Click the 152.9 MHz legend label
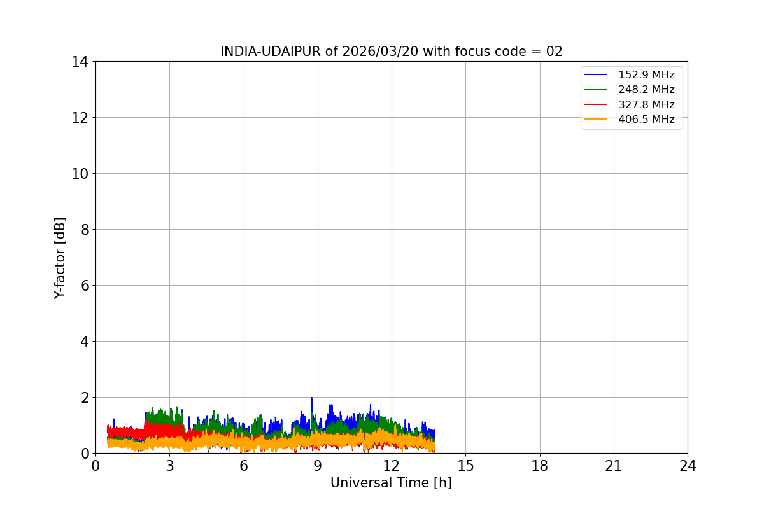Screen dimensions: 764x509 click(646, 75)
